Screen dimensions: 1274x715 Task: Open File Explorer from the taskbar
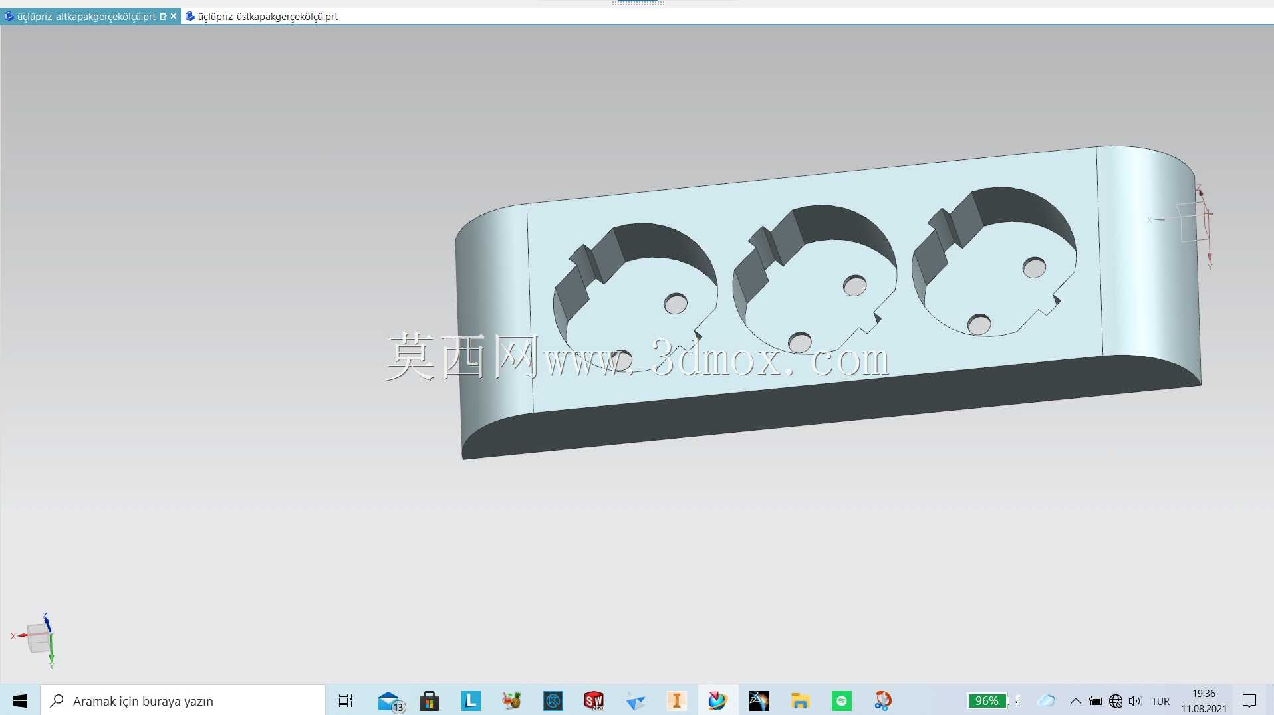point(800,700)
